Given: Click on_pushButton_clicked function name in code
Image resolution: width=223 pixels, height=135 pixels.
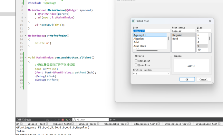Looking at the screenshot, I should click(x=74, y=57).
